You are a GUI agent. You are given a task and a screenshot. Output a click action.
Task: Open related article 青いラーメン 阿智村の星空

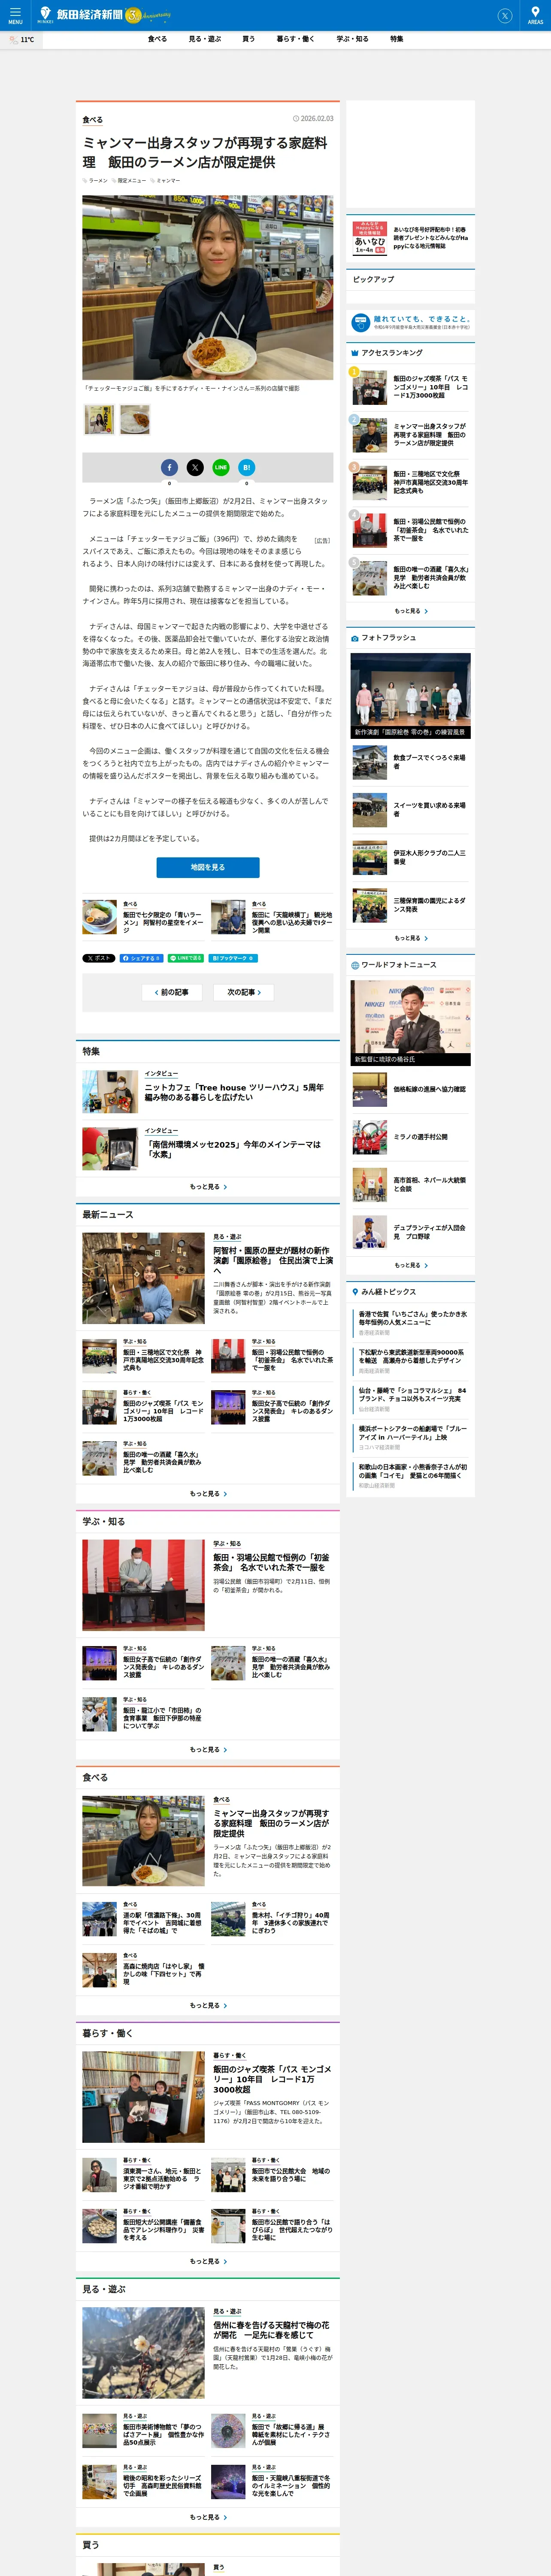tap(143, 918)
